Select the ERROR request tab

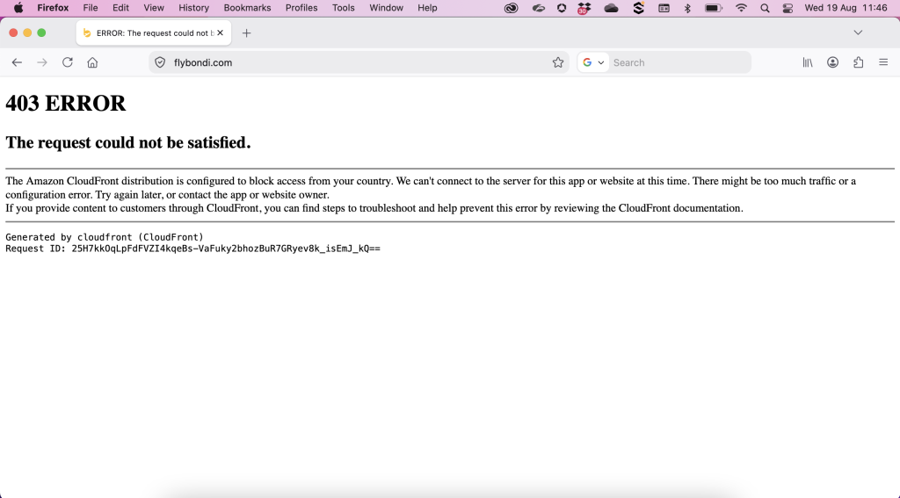coord(154,33)
